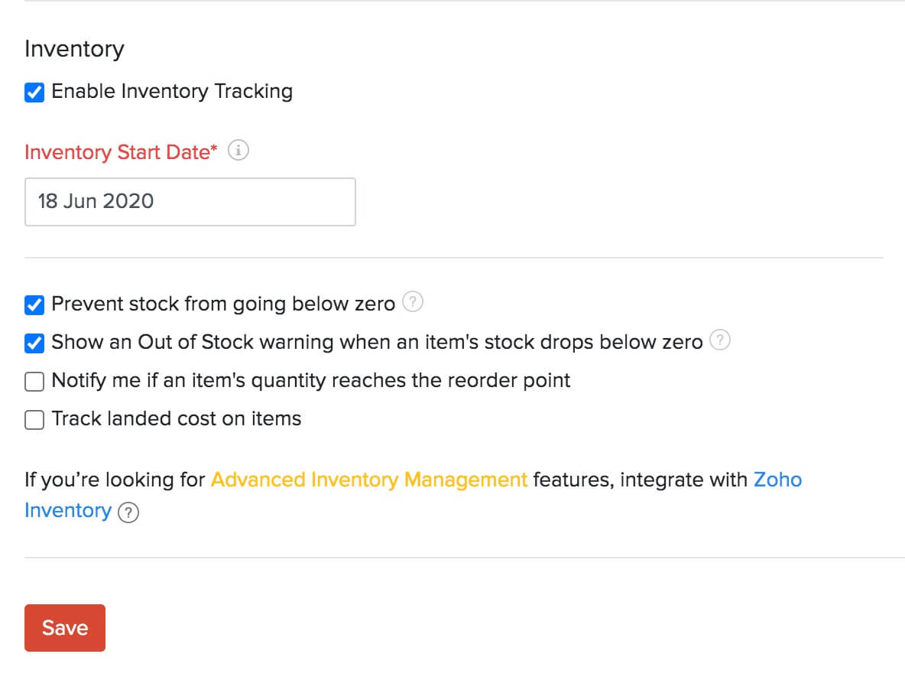The width and height of the screenshot is (905, 693).
Task: Enable notification when quantity reaches reorder point
Action: click(34, 381)
